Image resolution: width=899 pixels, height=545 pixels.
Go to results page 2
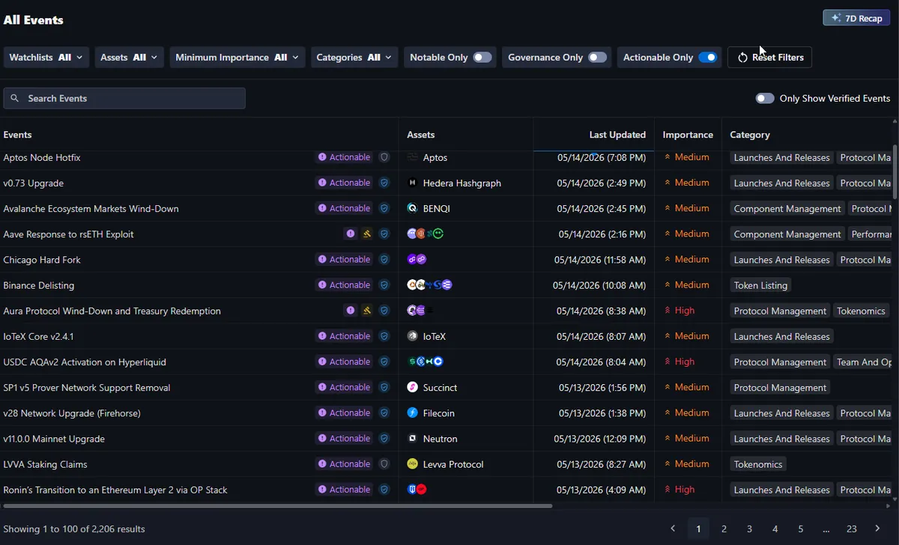point(724,529)
